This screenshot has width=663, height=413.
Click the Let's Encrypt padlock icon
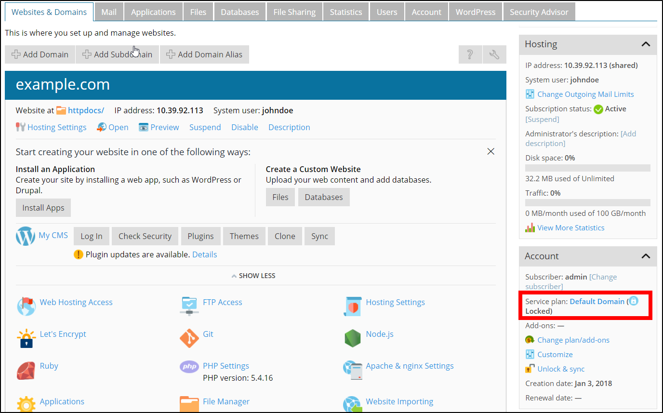point(26,338)
